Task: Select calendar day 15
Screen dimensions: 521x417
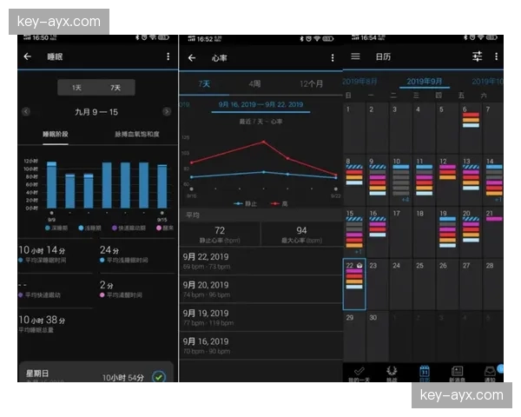Action: click(x=354, y=233)
